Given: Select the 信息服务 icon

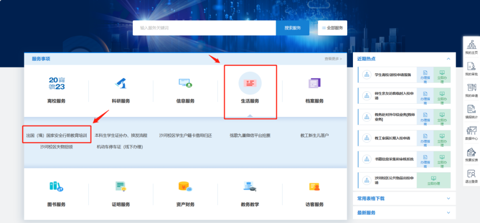Looking at the screenshot, I should 185,83.
